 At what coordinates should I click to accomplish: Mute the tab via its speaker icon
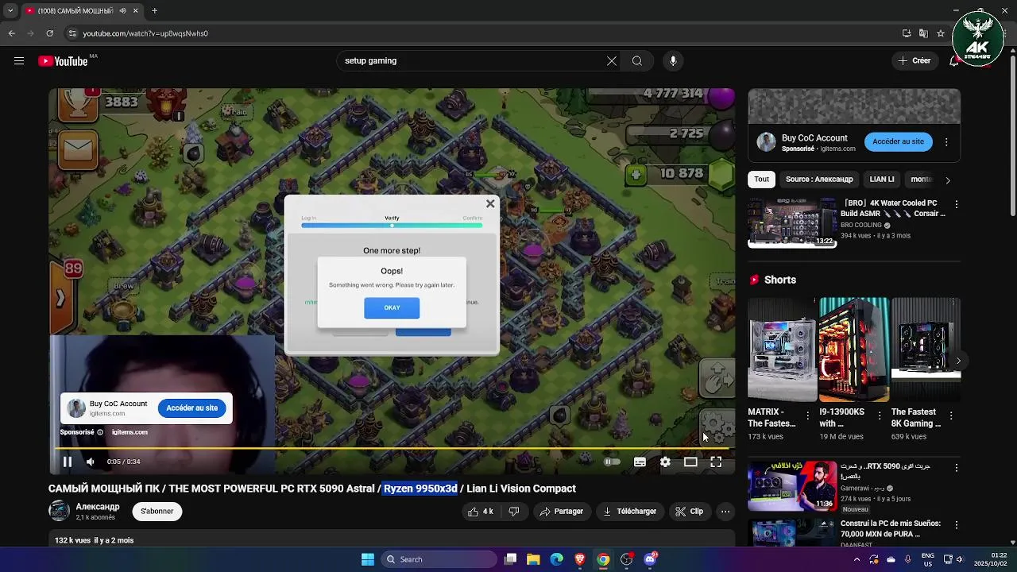coord(122,11)
